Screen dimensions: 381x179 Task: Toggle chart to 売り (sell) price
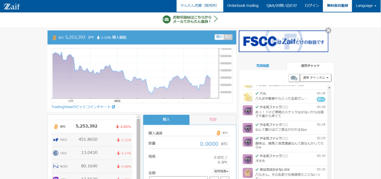[228, 37]
